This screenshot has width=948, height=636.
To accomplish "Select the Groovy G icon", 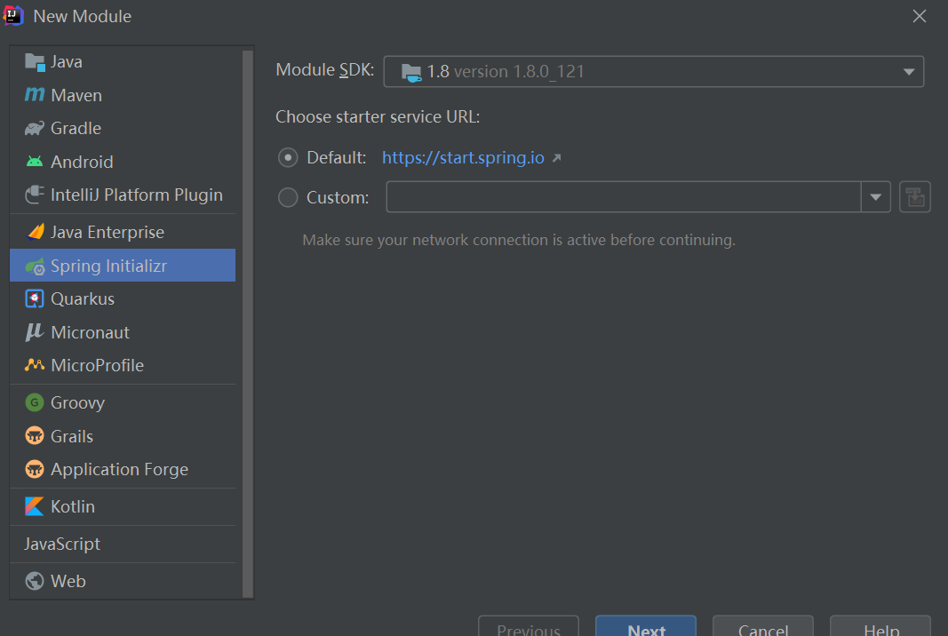I will click(35, 402).
